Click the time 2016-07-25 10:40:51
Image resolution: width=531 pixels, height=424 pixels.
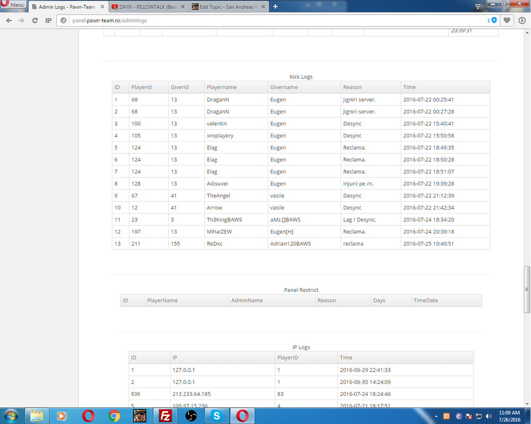point(429,244)
